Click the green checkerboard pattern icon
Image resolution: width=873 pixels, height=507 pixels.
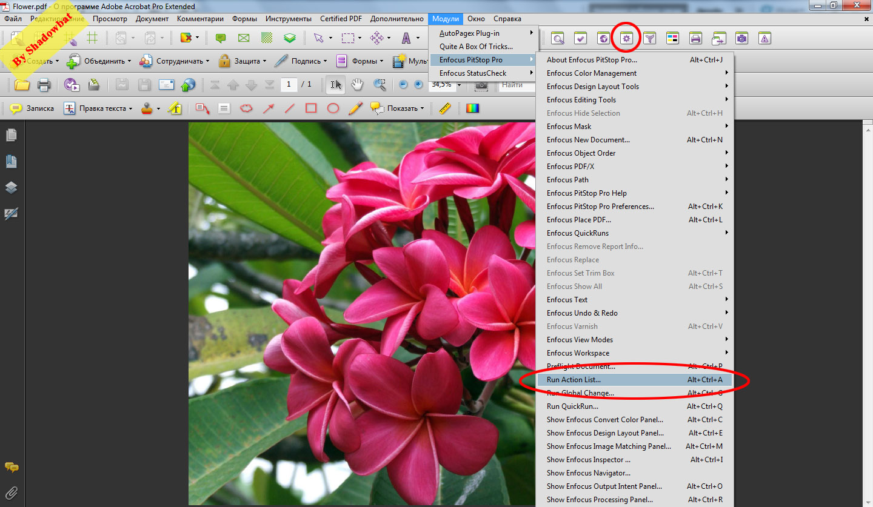point(267,38)
